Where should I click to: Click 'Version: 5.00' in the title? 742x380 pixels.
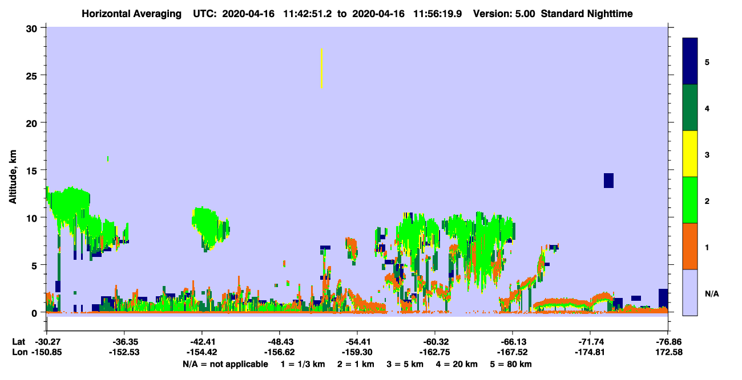click(x=504, y=14)
